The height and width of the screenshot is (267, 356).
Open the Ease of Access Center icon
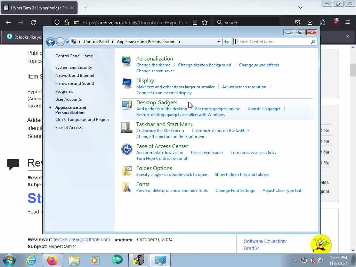click(127, 149)
